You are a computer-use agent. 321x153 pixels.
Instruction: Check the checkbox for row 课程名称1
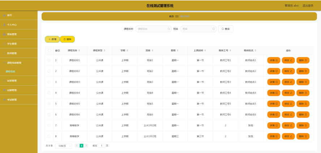[49, 60]
